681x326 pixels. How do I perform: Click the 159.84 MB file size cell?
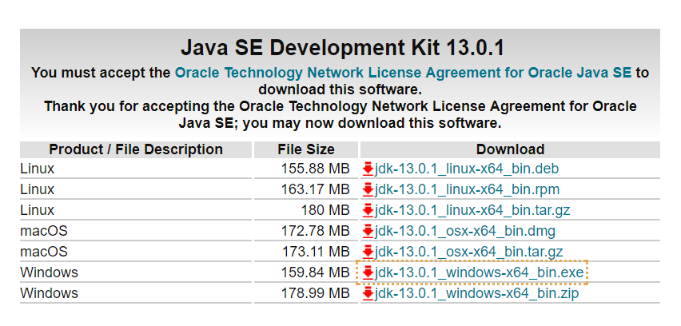(315, 273)
